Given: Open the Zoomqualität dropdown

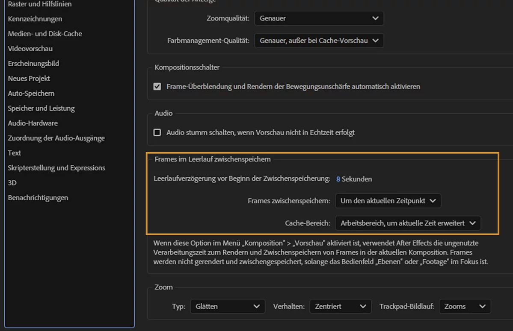Looking at the screenshot, I should 319,18.
